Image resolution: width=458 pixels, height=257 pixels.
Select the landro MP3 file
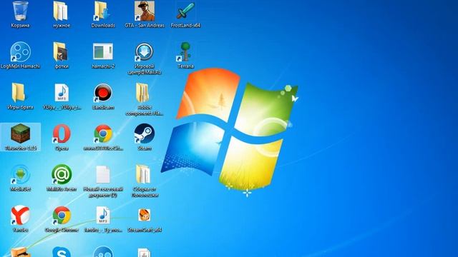[x=103, y=216]
